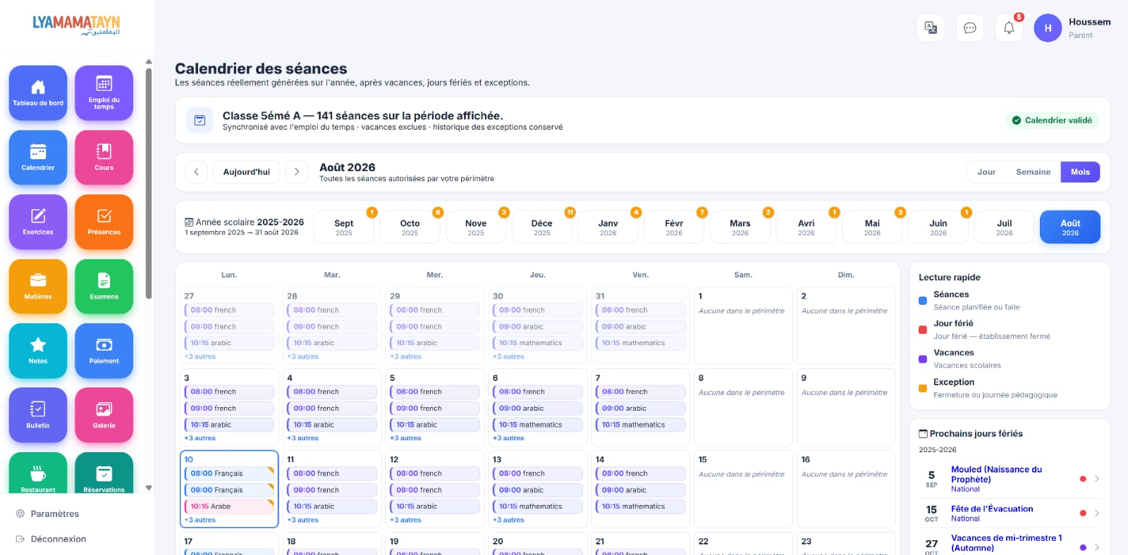This screenshot has height=555, width=1128.
Task: Click the LYAMAMATAYN logo
Action: coord(76,25)
